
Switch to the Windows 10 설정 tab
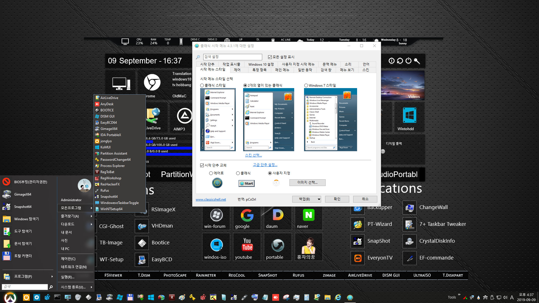click(261, 64)
